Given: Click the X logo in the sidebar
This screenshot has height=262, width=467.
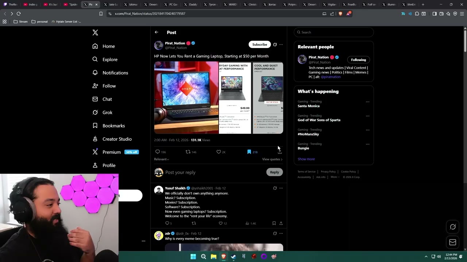Looking at the screenshot, I should [x=95, y=32].
